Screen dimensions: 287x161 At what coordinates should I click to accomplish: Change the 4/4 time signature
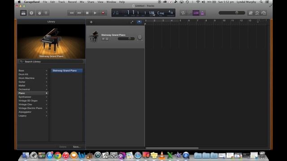pyautogui.click(x=170, y=13)
